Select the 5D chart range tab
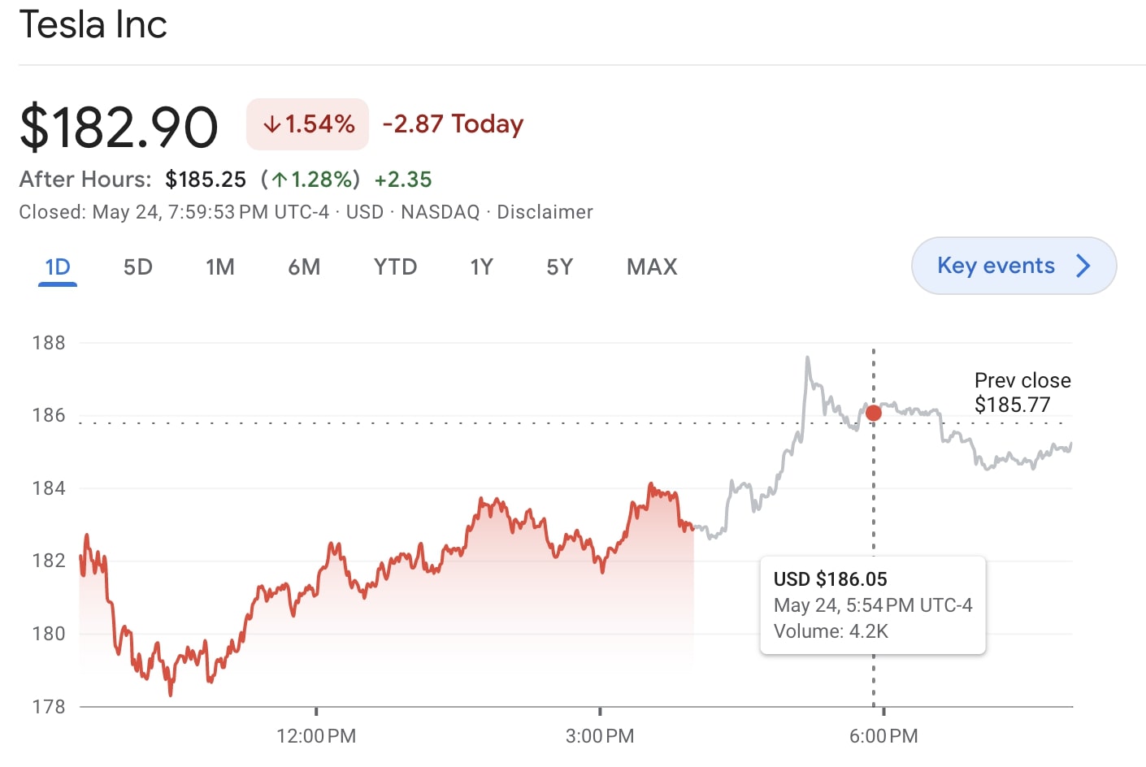This screenshot has width=1146, height=767. coord(137,266)
